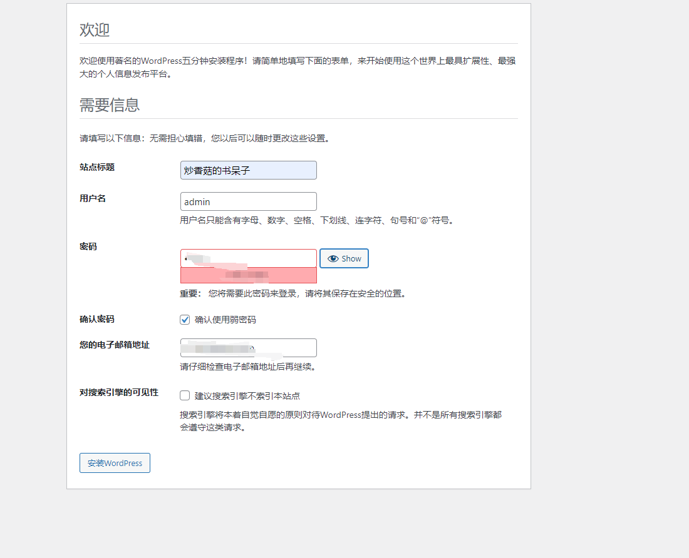This screenshot has height=558, width=689.
Task: Focus the 站点标题 input field
Action: pos(248,170)
